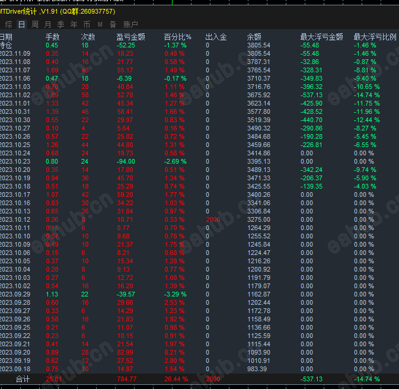This screenshot has width=399, height=389.
Task: Click the -1.37 % value in the 持仓 row
Action: click(x=175, y=45)
